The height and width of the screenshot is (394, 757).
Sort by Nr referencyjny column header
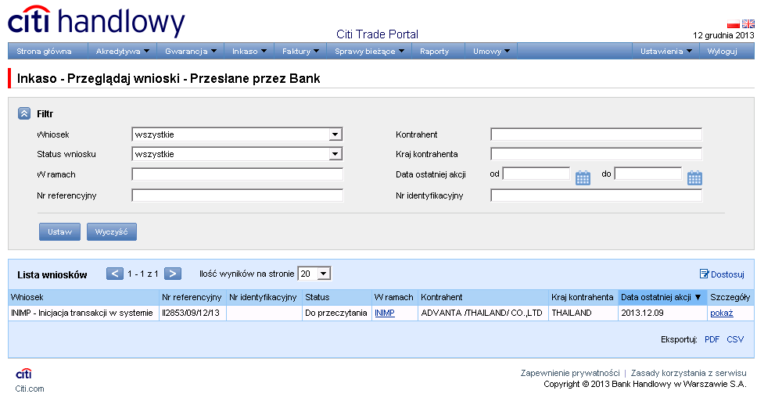coord(192,297)
